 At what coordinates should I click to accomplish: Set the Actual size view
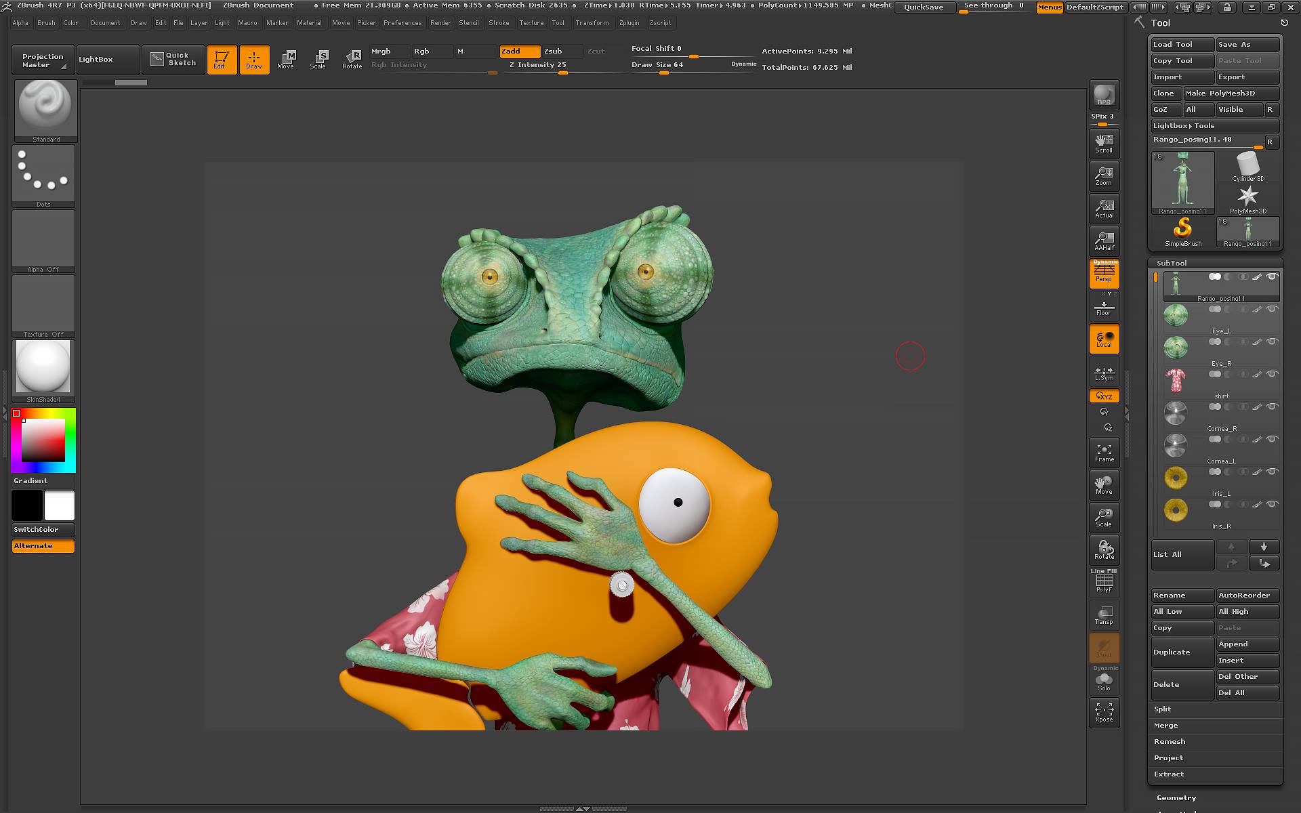(1104, 209)
